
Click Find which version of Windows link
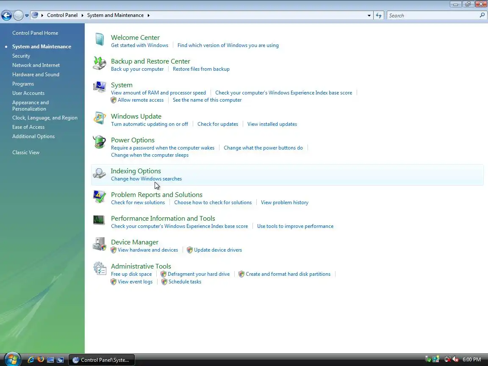(228, 45)
